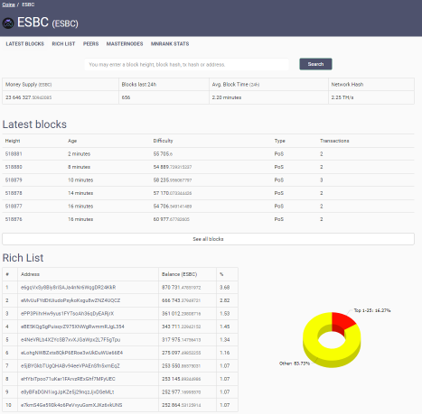Focus the block hash search field

(x=186, y=64)
